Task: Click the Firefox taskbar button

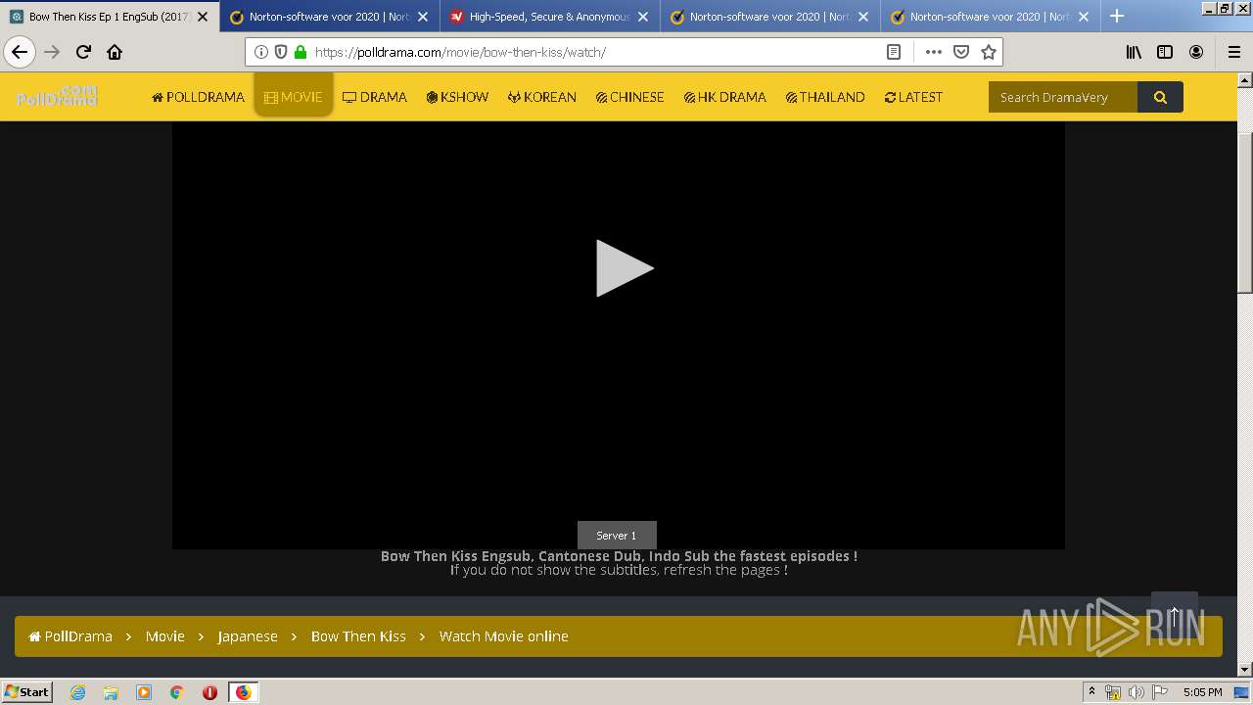Action: click(243, 692)
